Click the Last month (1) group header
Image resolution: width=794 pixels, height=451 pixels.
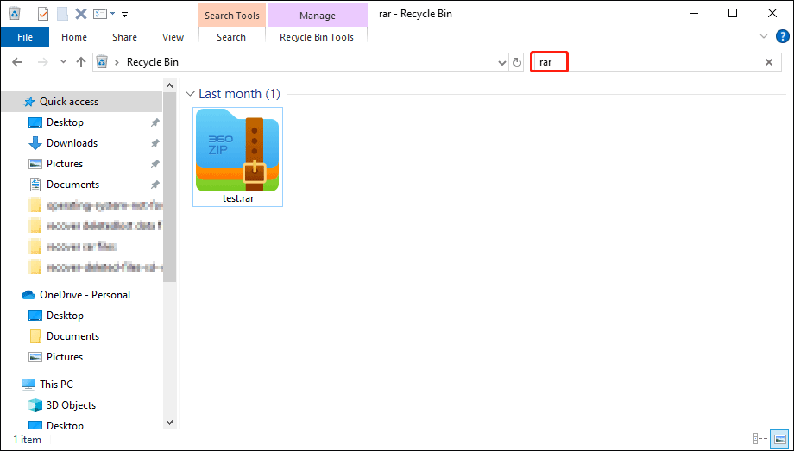pyautogui.click(x=239, y=94)
